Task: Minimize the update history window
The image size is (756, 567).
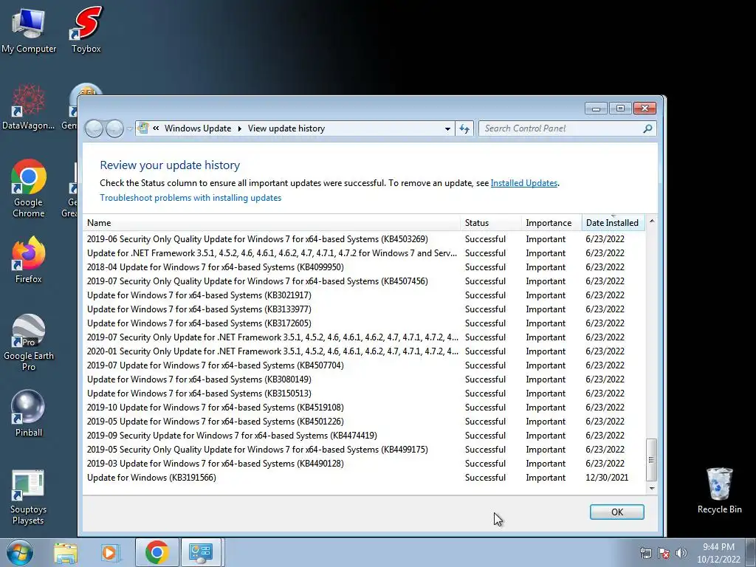Action: click(596, 109)
